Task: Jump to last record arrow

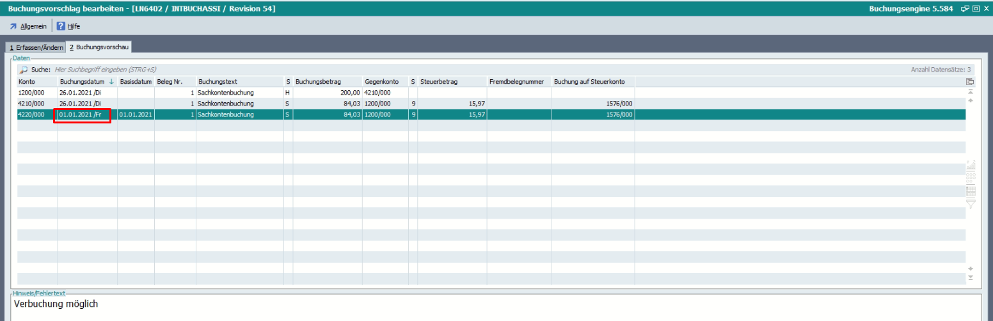Action: (x=971, y=277)
